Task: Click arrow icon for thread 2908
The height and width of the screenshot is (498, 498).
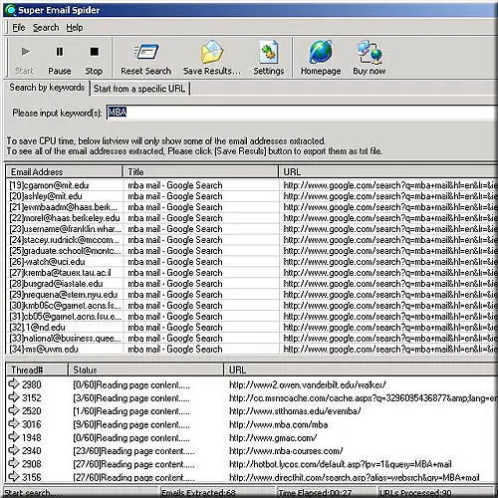Action: (14, 463)
